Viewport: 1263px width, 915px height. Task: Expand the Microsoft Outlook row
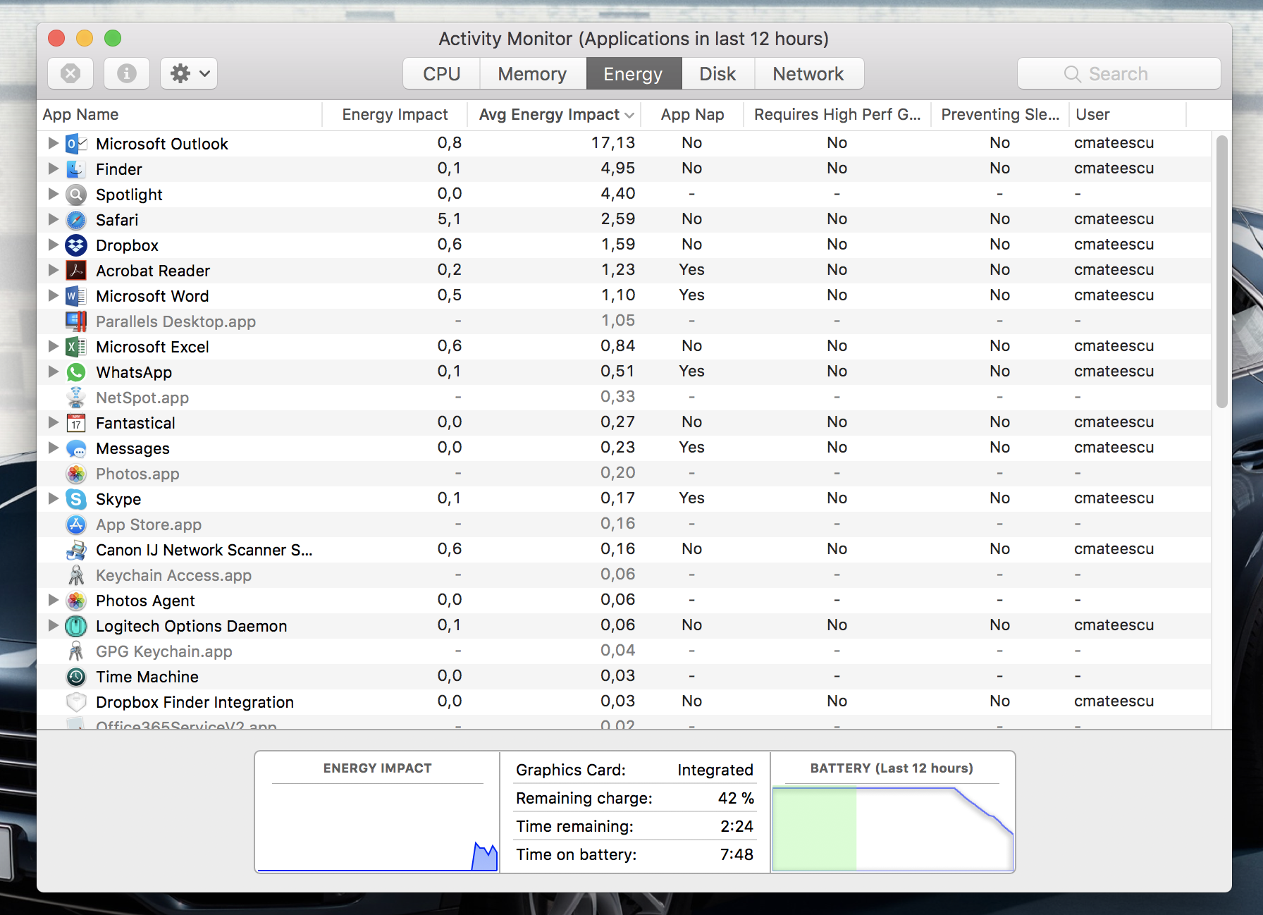point(53,143)
